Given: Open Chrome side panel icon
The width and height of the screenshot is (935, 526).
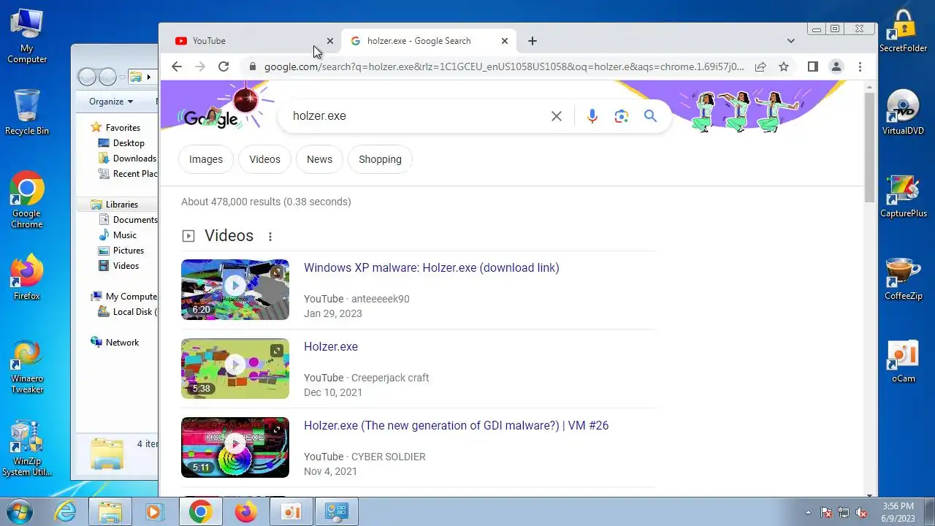Looking at the screenshot, I should (x=812, y=66).
